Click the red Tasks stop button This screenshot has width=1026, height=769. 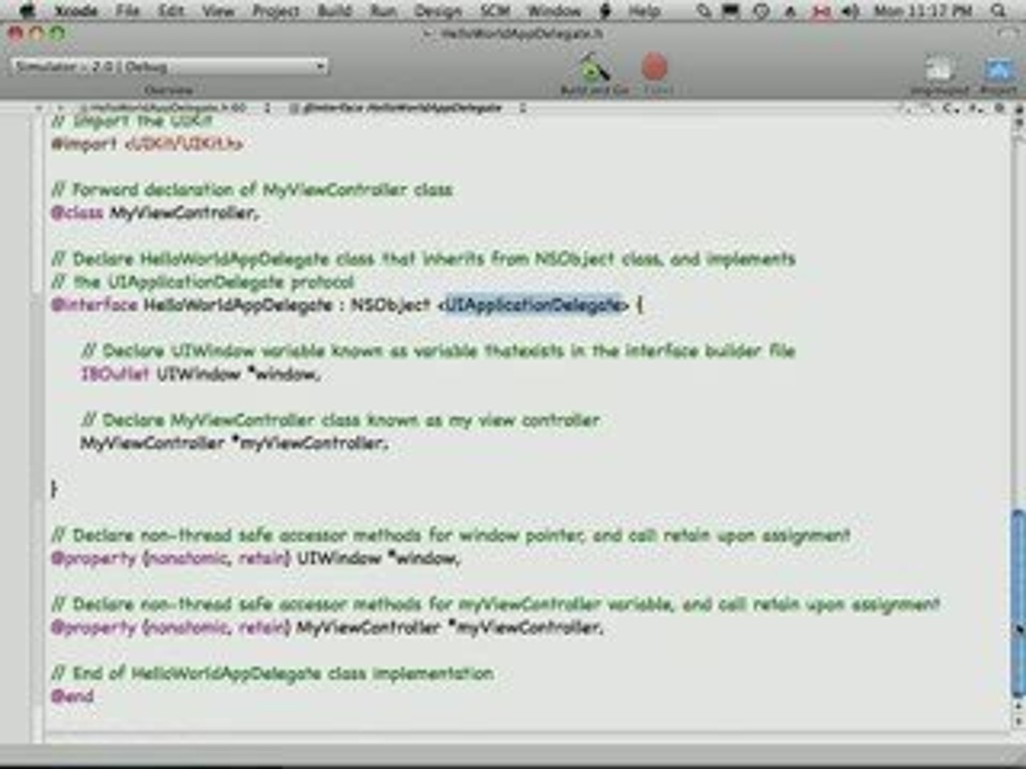[655, 68]
